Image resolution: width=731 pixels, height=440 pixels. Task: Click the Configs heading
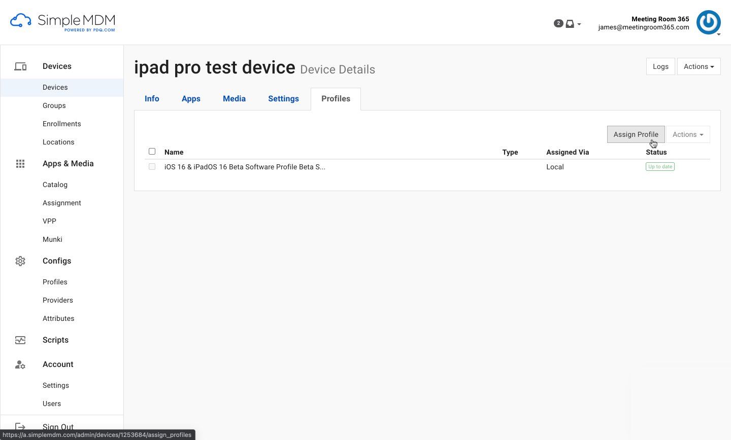click(x=57, y=261)
